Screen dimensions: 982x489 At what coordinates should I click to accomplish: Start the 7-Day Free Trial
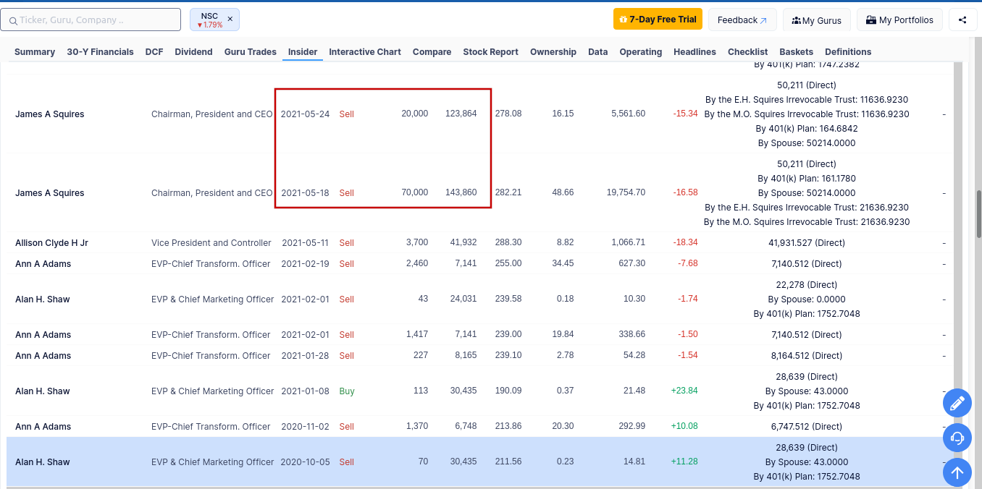pyautogui.click(x=658, y=20)
